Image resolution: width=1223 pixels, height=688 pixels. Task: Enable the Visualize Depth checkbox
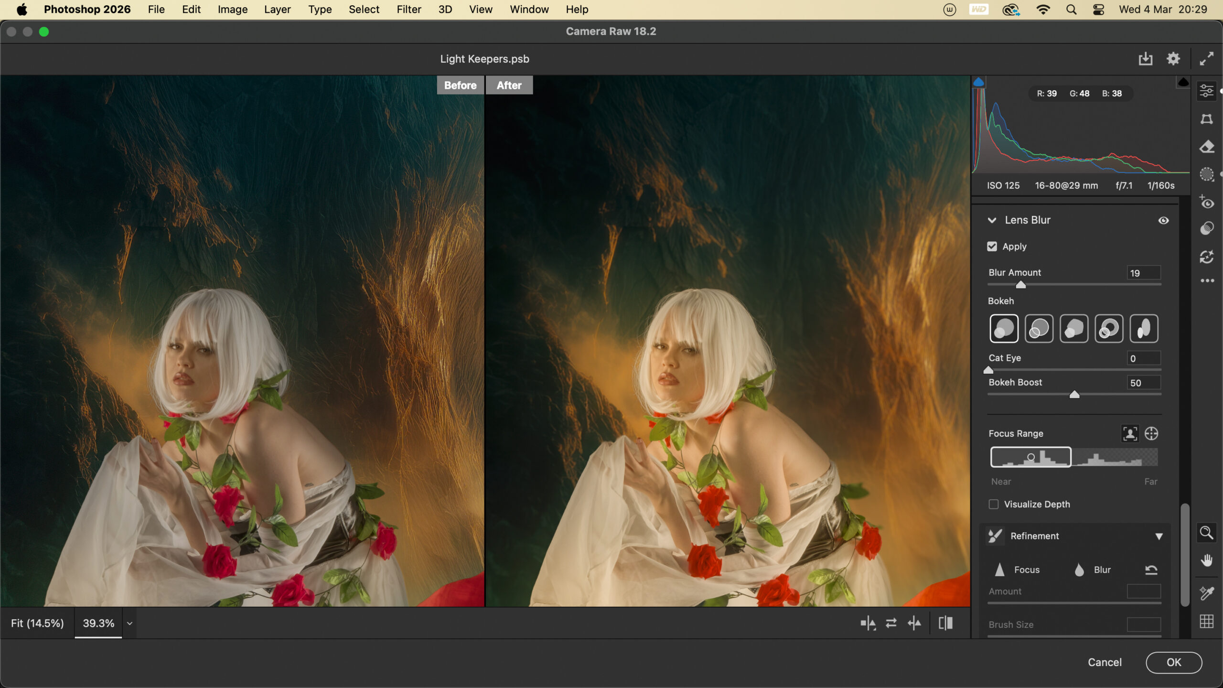994,505
